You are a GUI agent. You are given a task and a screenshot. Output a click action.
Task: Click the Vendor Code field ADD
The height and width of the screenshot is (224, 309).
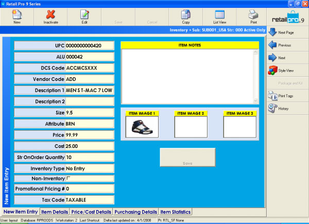[x=90, y=79]
